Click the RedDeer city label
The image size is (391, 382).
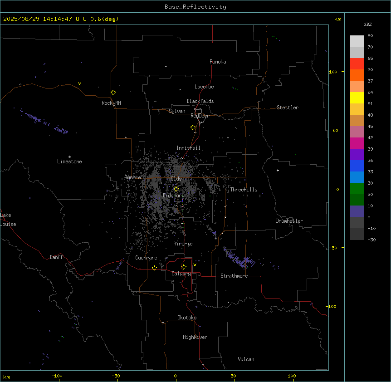tap(200, 116)
